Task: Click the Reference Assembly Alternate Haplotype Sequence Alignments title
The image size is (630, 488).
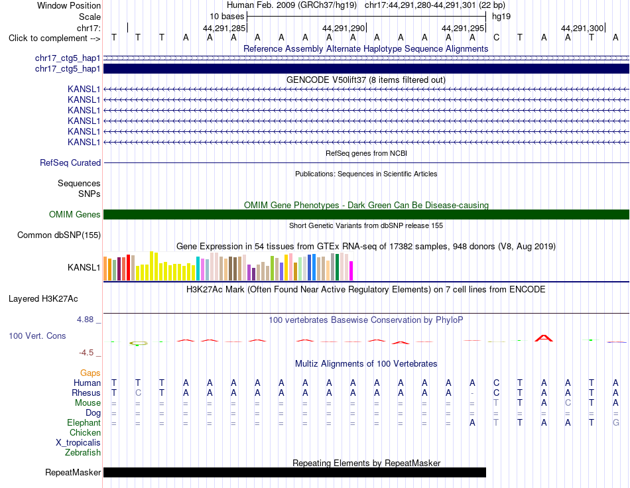Action: [366, 48]
